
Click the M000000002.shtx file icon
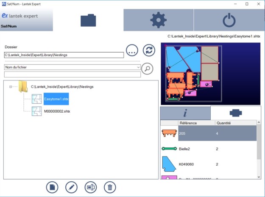click(36, 111)
